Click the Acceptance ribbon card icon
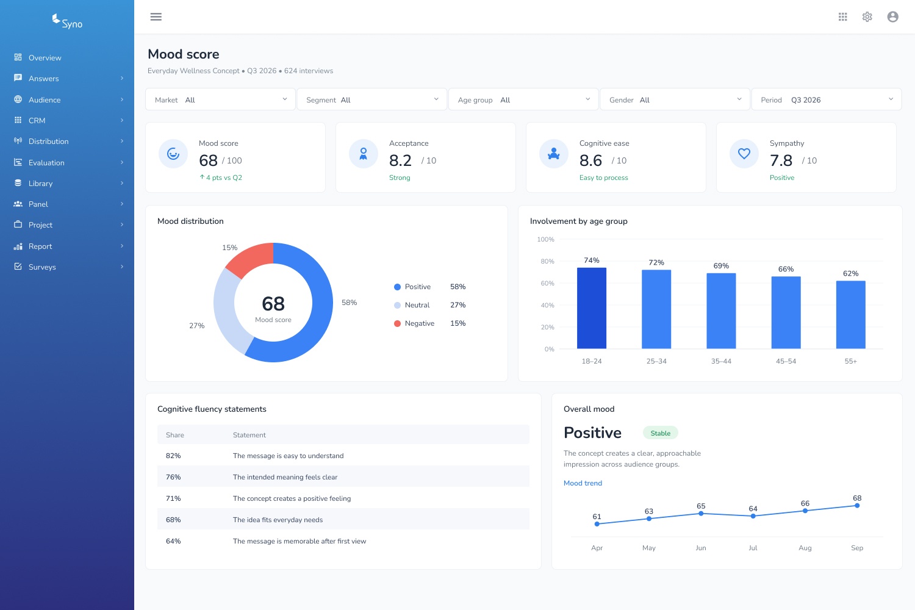 (x=364, y=154)
